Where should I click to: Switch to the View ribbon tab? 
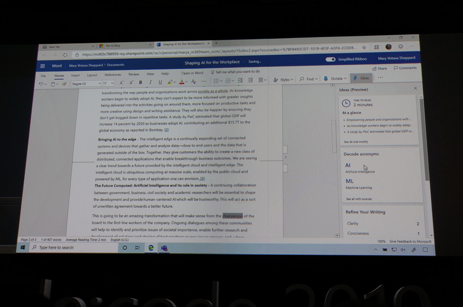[150, 74]
